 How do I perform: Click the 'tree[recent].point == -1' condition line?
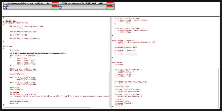click(135, 42)
